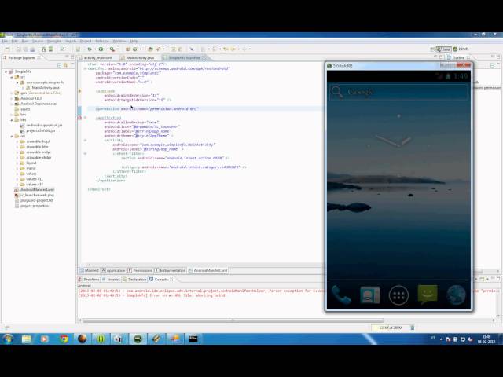Click the error marker beside application tag
This screenshot has height=377, width=503.
click(x=79, y=118)
